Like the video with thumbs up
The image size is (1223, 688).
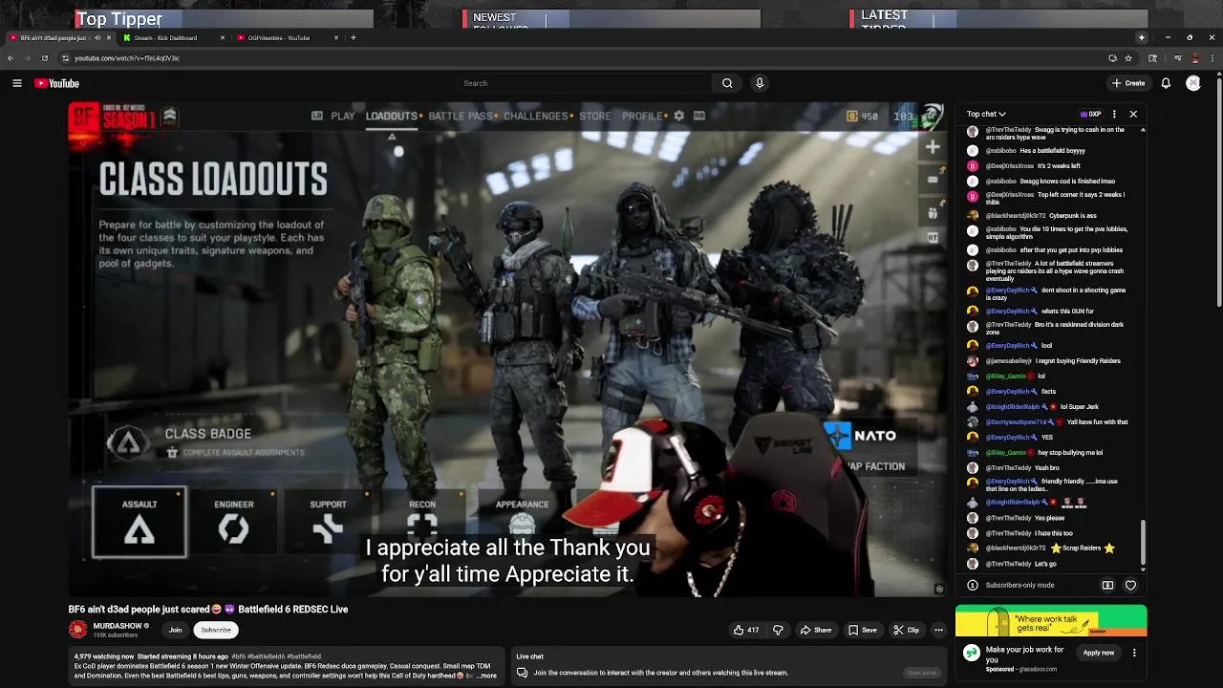(745, 630)
